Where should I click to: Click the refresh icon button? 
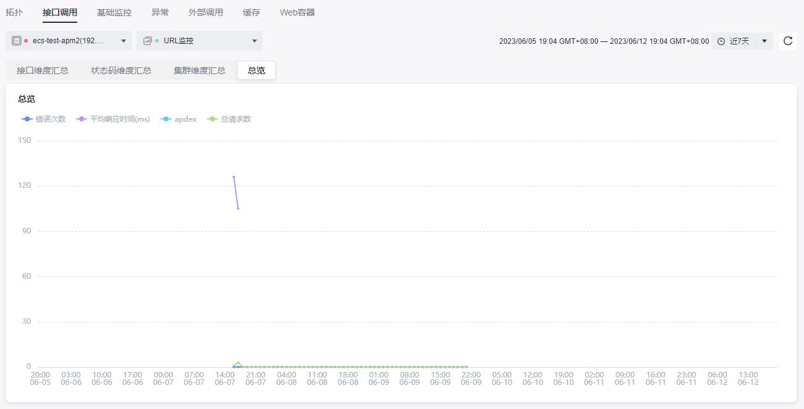[x=787, y=41]
